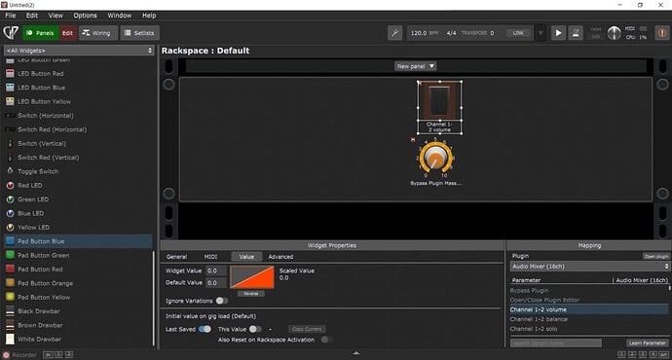Select Switch (Vertical) widget

[42, 143]
